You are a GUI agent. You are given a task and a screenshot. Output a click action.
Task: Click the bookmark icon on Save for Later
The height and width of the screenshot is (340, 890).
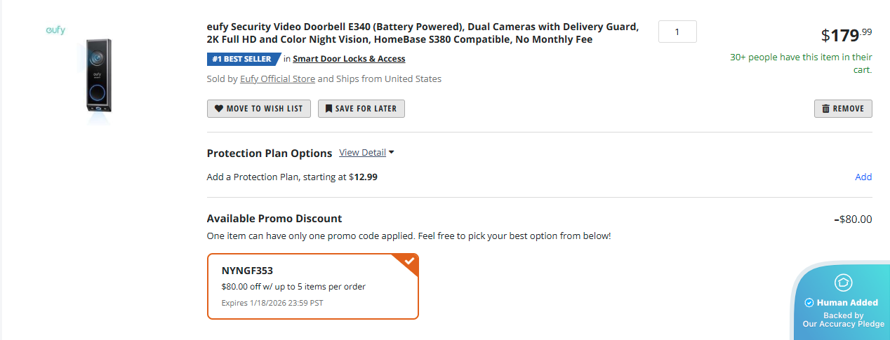328,109
